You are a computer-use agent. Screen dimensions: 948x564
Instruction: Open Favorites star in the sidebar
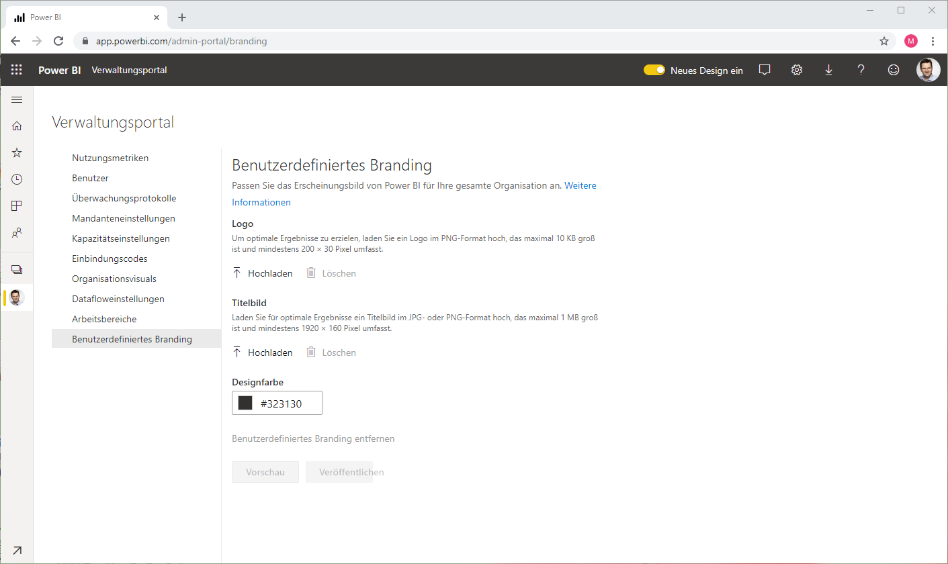coord(17,152)
